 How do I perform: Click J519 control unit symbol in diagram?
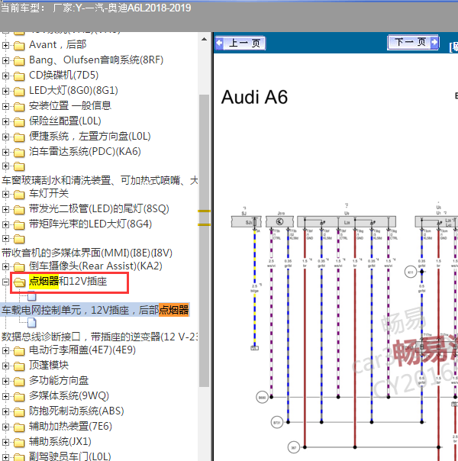(279, 221)
